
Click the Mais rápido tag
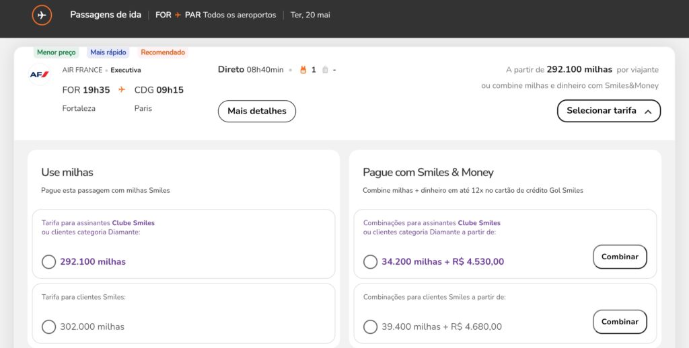tap(108, 52)
